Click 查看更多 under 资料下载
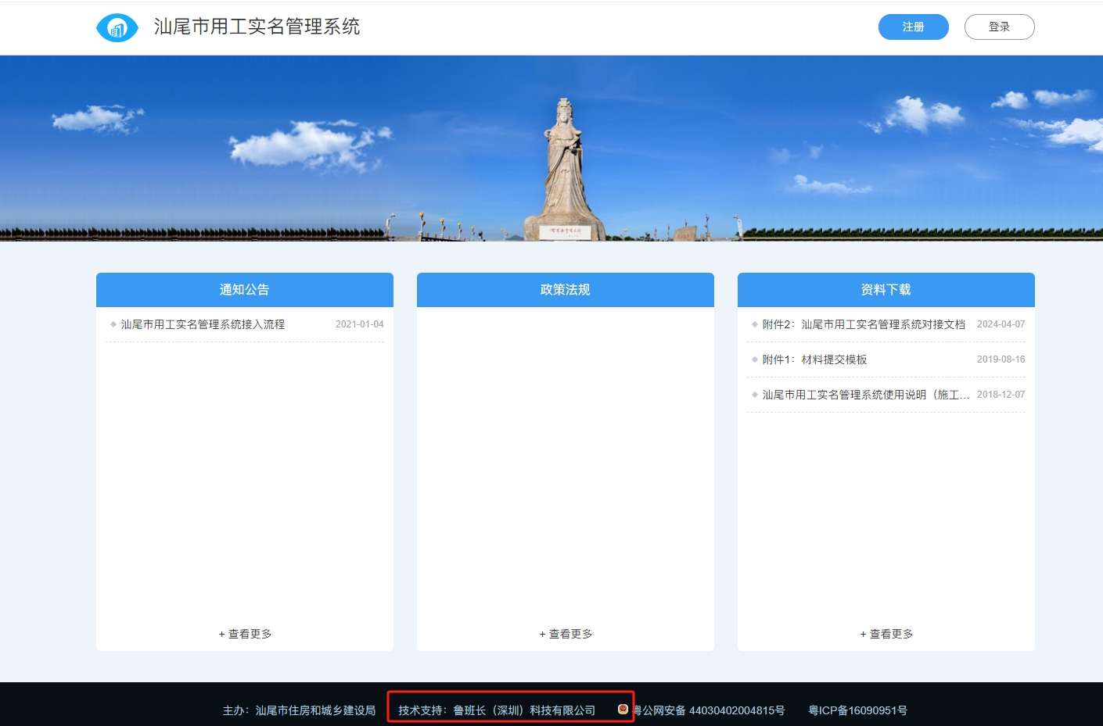 tap(886, 634)
